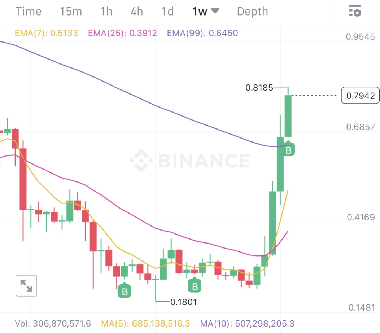Select the B marker near the 0.1801 low
Viewport: 380px width, 333px height.
[125, 290]
